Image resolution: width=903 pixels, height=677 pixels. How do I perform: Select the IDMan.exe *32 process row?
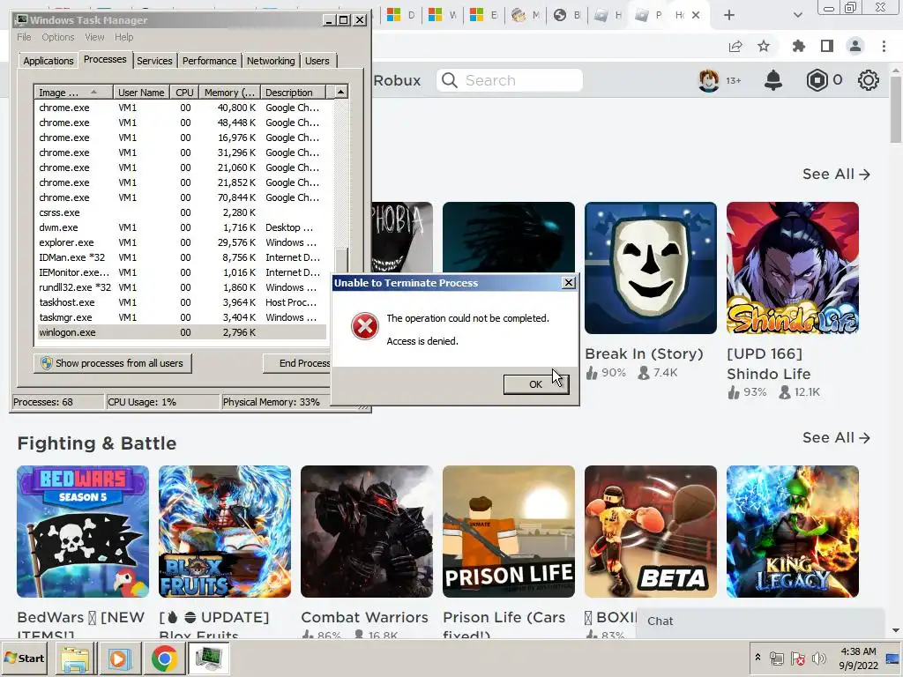point(182,257)
